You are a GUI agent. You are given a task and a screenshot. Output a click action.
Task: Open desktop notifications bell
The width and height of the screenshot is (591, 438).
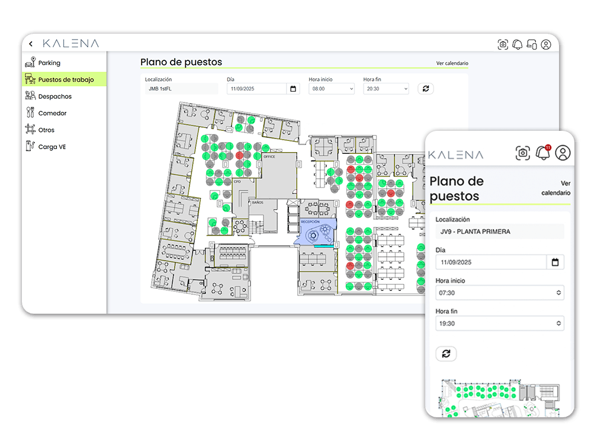517,44
